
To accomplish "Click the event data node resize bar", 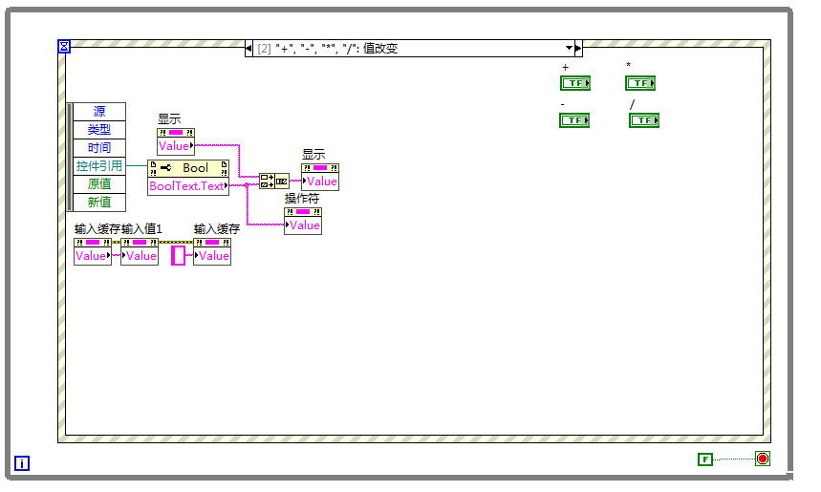I will (x=69, y=157).
